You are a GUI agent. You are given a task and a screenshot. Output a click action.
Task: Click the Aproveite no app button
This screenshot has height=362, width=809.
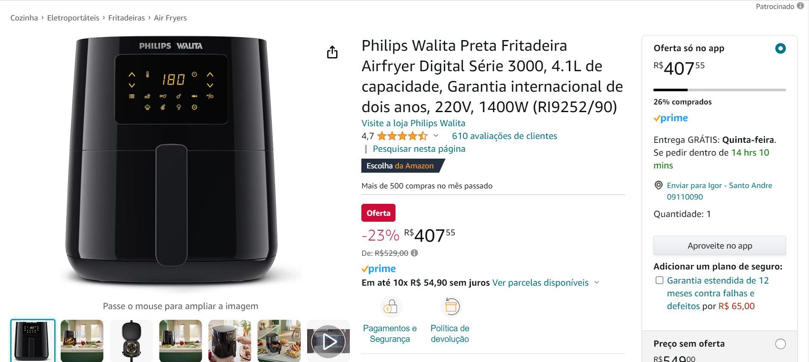[720, 246]
